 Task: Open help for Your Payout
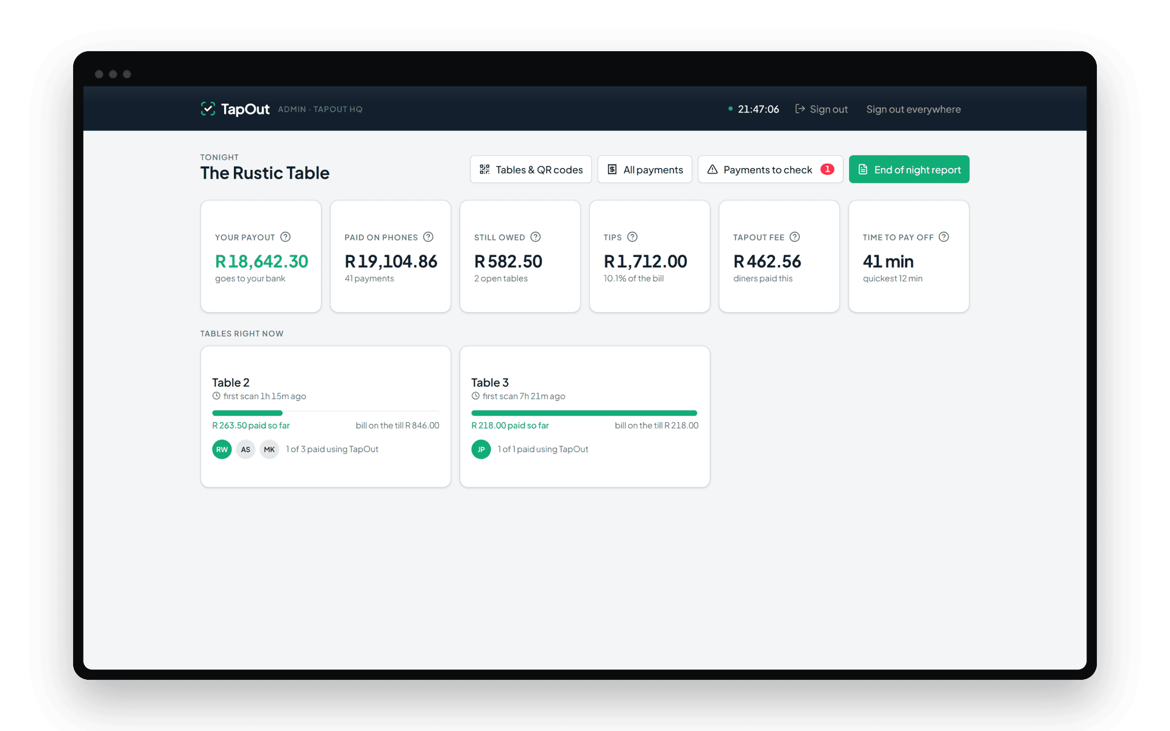(x=285, y=237)
